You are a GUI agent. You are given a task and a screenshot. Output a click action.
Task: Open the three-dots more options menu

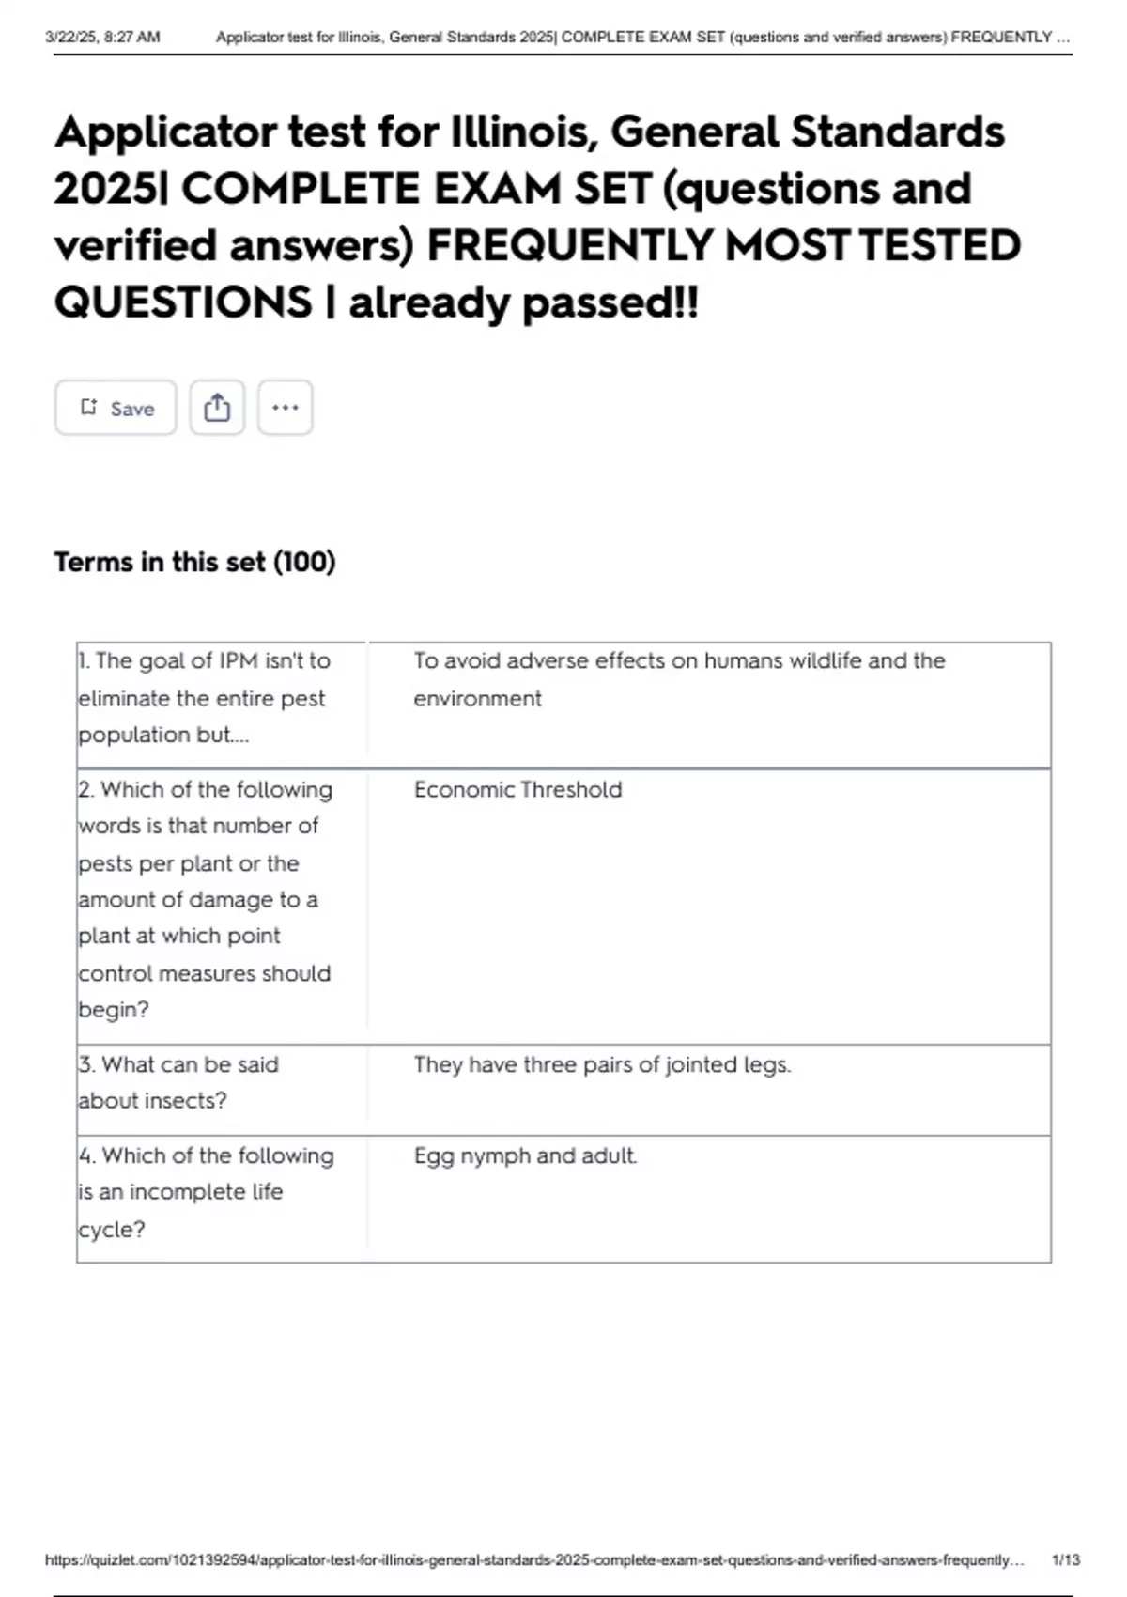[x=285, y=408]
